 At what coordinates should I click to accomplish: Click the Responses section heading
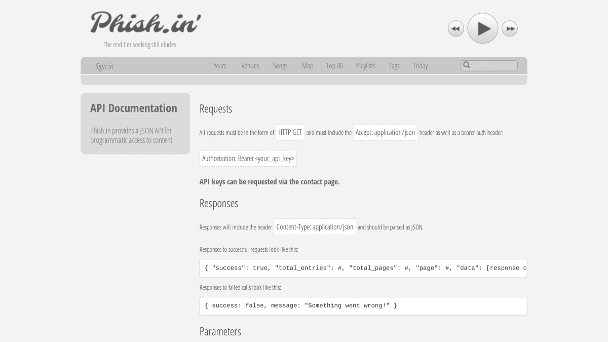[219, 203]
